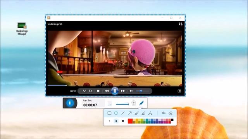Image resolution: width=248 pixels, height=139 pixels.
Task: Rewind the video in the media player
Action: point(107,91)
